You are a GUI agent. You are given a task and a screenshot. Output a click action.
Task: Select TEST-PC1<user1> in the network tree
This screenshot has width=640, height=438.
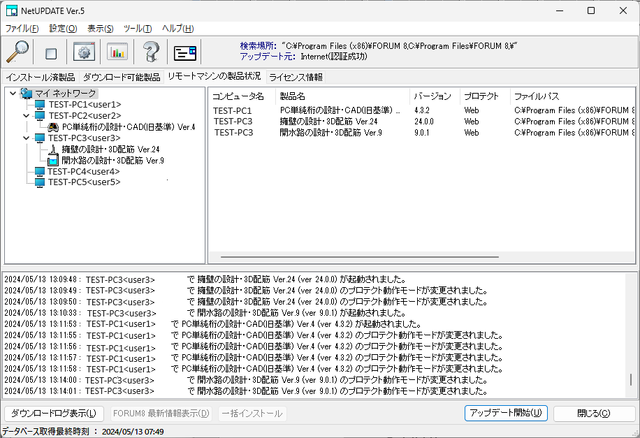85,105
